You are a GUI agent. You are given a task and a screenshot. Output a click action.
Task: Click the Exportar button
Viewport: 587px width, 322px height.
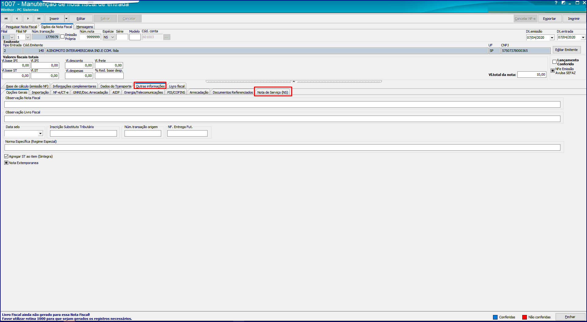click(549, 19)
